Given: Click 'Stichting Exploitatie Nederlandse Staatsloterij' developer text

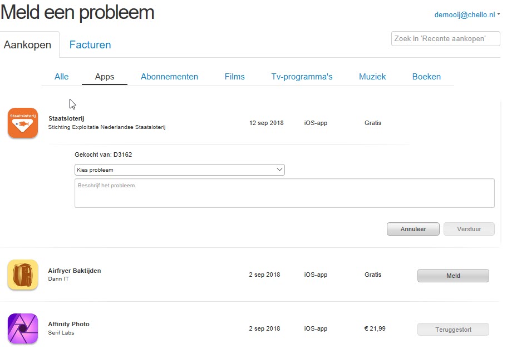Looking at the screenshot, I should [x=107, y=127].
